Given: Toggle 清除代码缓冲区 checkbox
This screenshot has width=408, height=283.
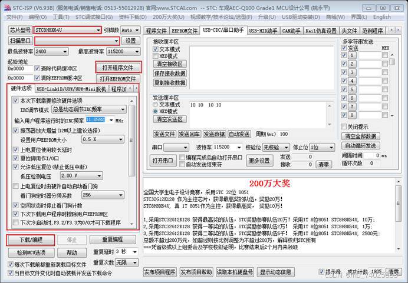Looking at the screenshot, I should (37, 68).
